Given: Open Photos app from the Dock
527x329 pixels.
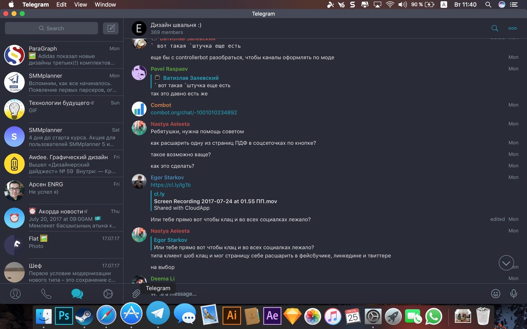Looking at the screenshot, I should click(x=312, y=316).
